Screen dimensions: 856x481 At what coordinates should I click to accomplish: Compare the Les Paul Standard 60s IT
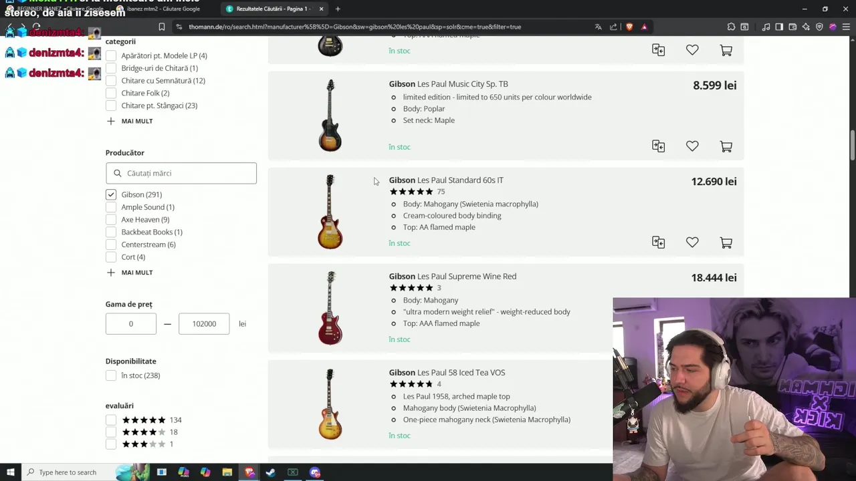tap(659, 243)
